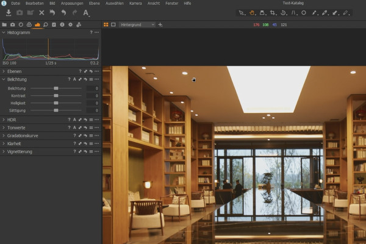Open the Bearbeiten menu
The image size is (366, 244).
pyautogui.click(x=35, y=3)
